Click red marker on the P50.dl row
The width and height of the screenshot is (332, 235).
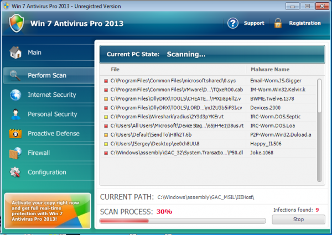[106, 153]
